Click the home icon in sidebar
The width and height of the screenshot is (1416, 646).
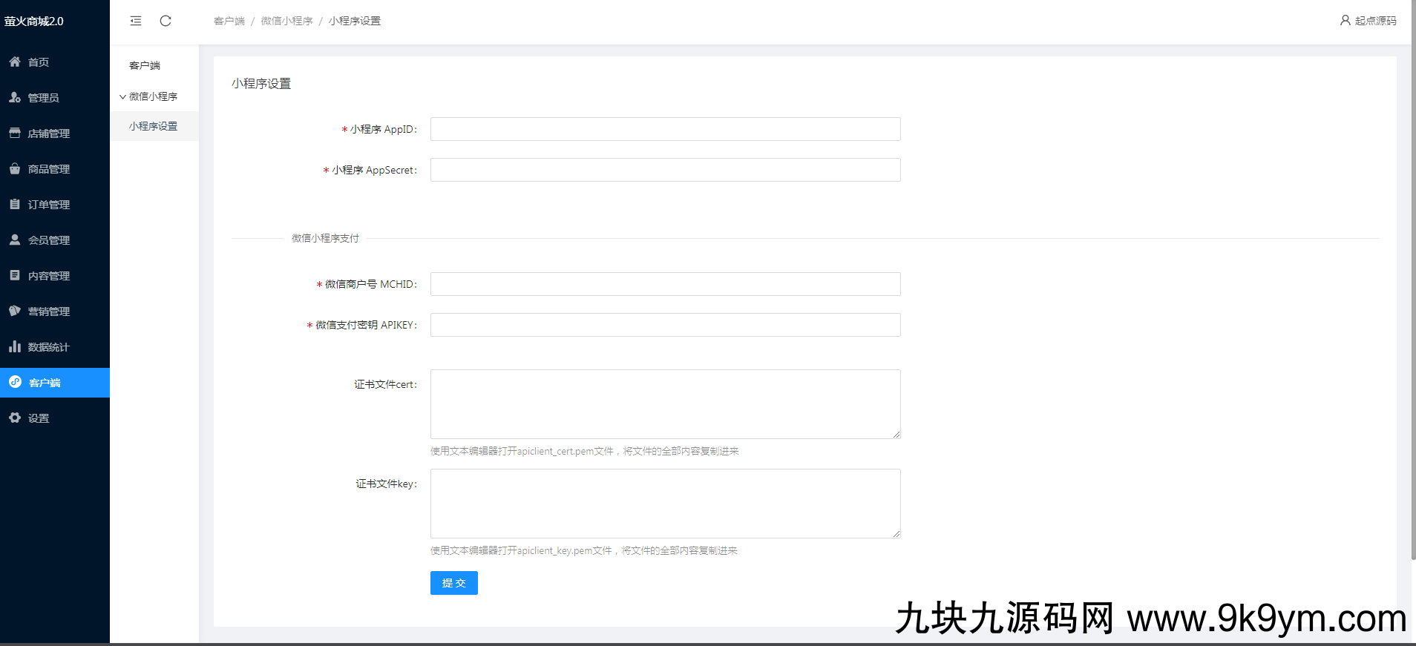(15, 62)
